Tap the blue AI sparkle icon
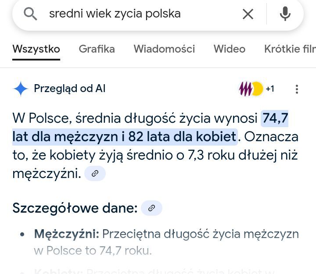The image size is (316, 274). click(x=21, y=89)
